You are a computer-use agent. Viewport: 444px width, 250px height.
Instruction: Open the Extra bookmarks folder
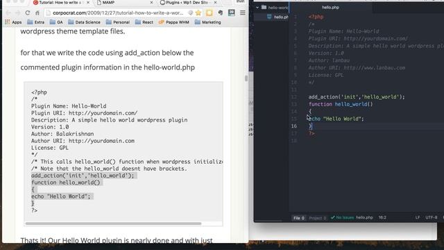coord(35,22)
